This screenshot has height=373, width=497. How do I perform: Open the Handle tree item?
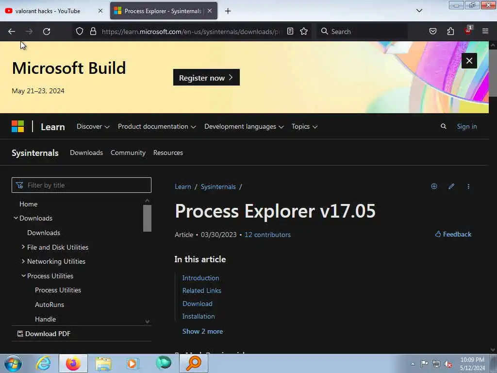45,319
